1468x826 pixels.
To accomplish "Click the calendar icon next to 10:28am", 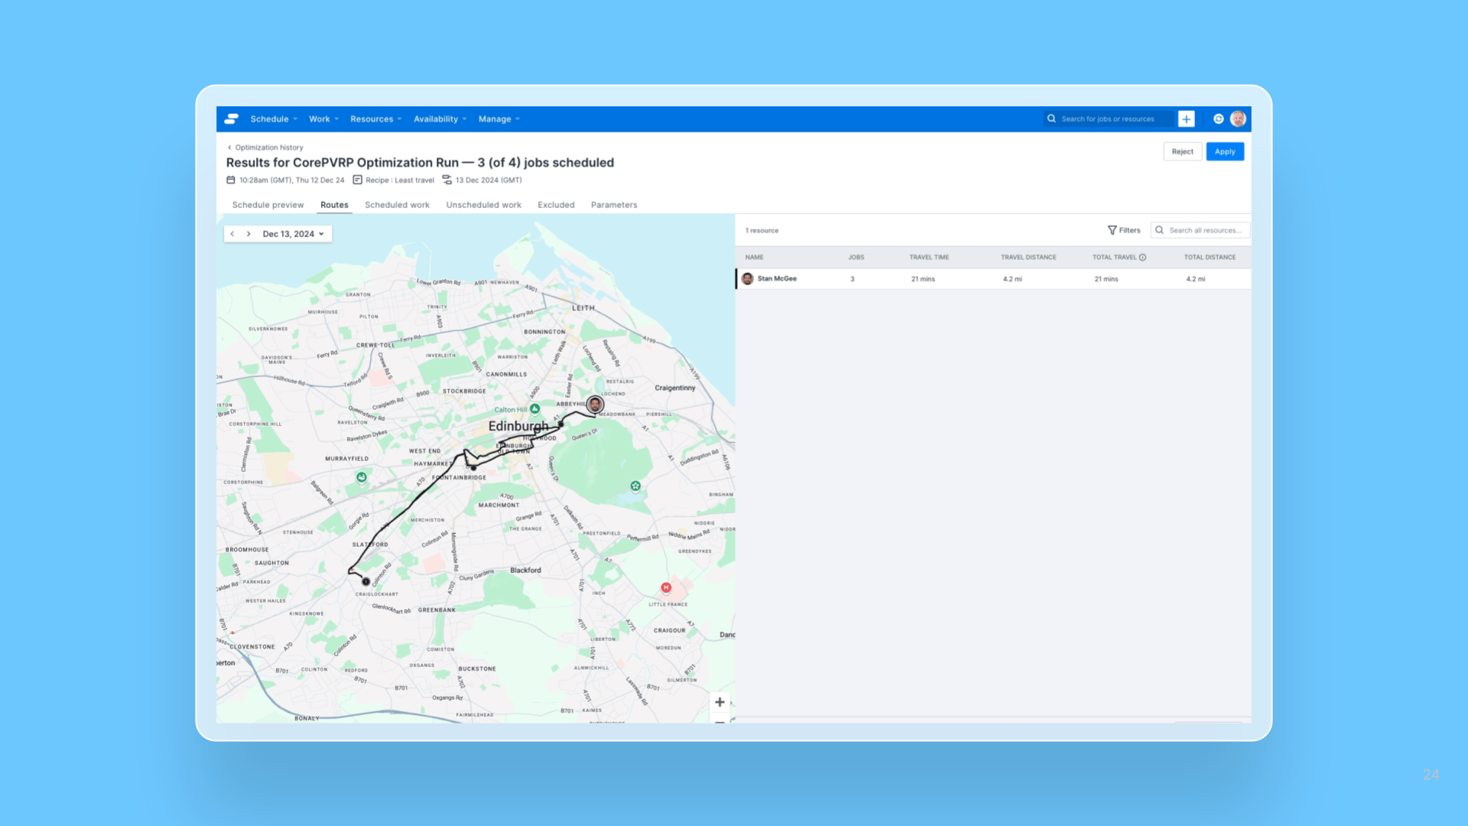I will [x=231, y=180].
